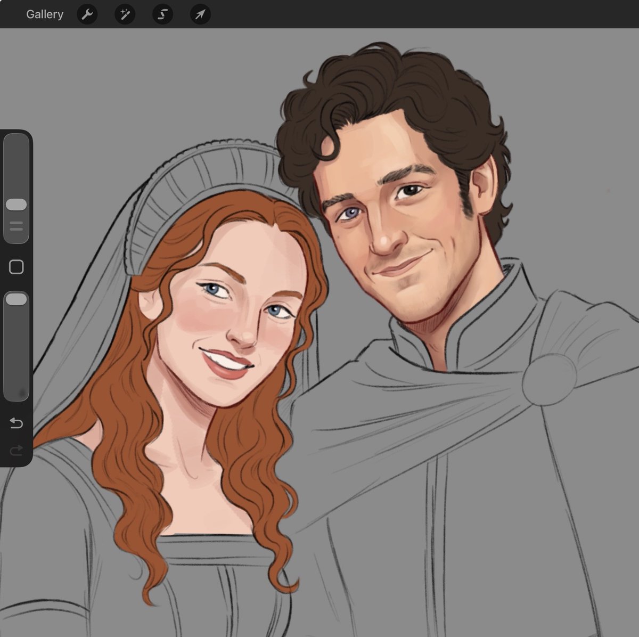
Task: Open the Adjustments magic wand menu
Action: point(125,14)
